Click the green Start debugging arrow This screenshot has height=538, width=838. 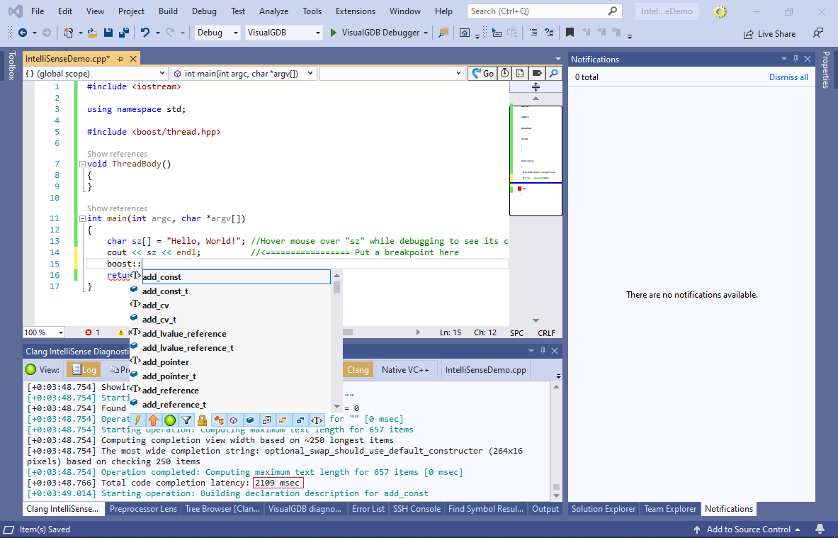[334, 33]
